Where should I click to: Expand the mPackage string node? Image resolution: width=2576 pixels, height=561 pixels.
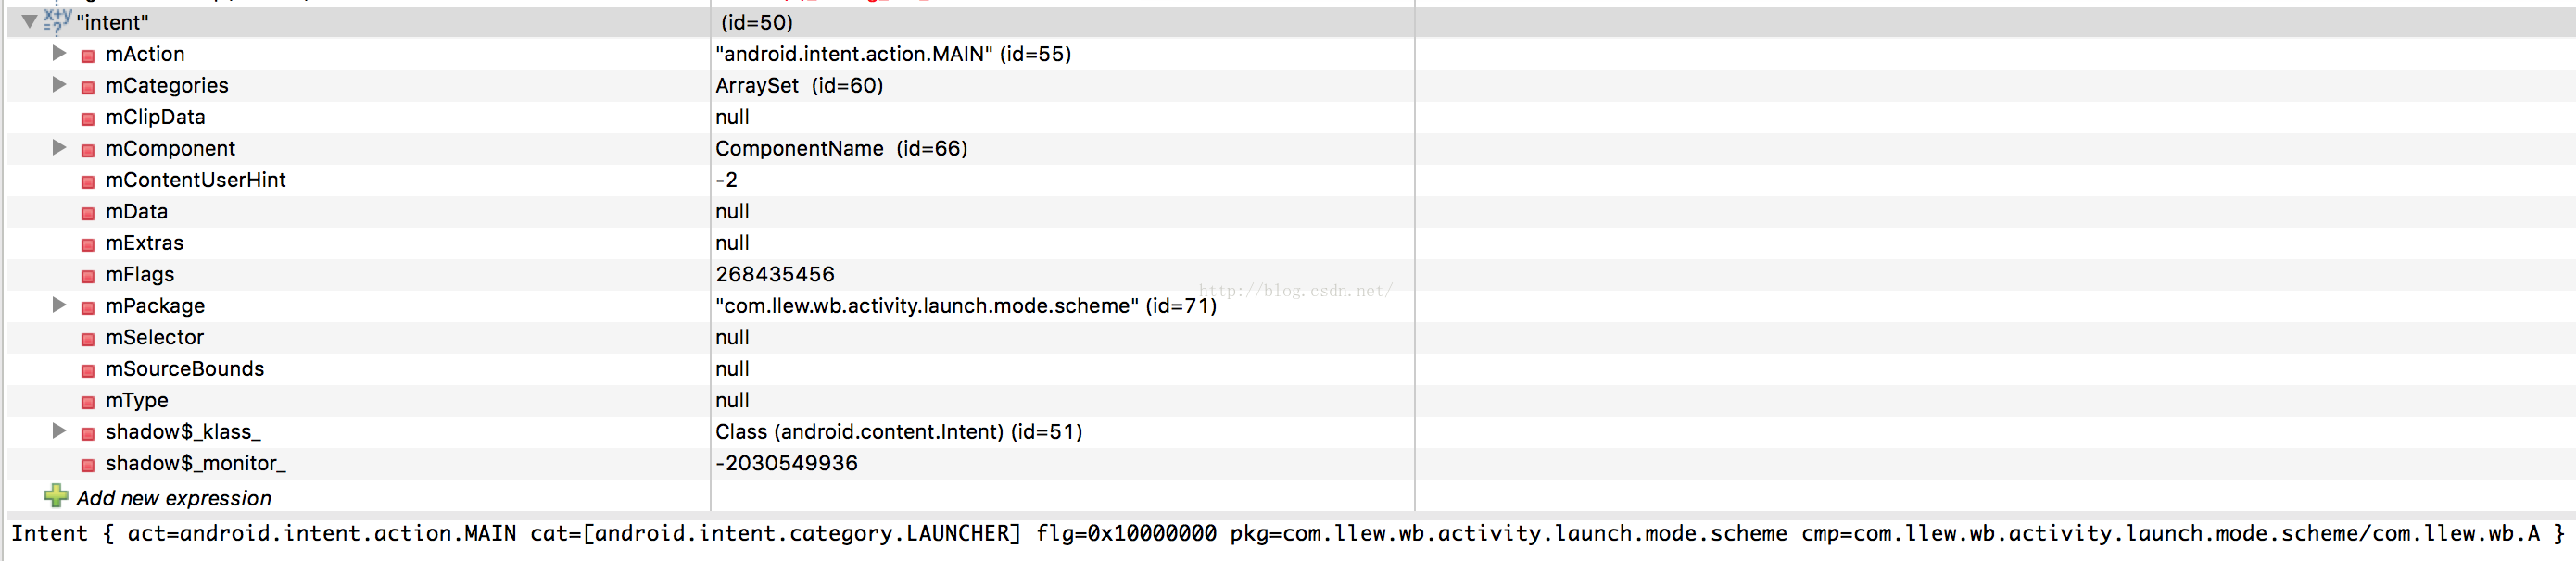59,305
